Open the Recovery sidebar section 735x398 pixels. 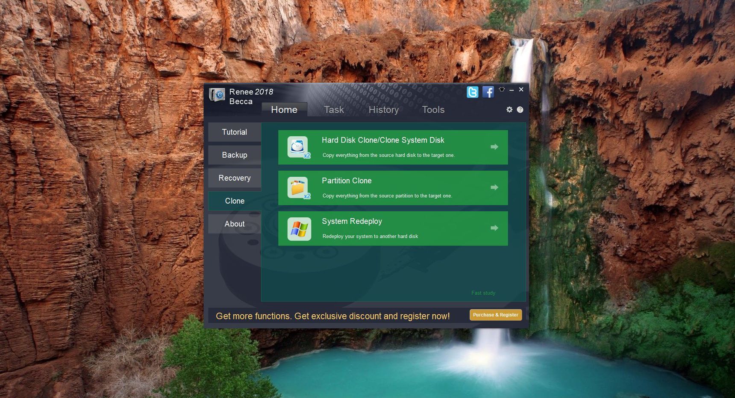coord(235,178)
